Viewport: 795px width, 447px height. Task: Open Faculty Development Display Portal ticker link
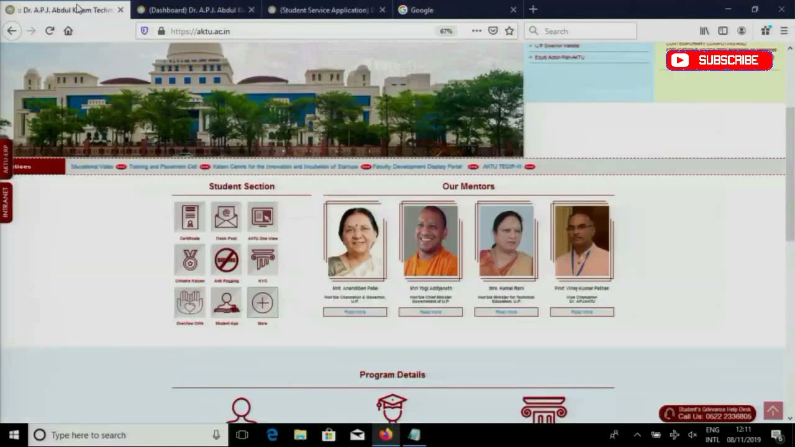[417, 166]
